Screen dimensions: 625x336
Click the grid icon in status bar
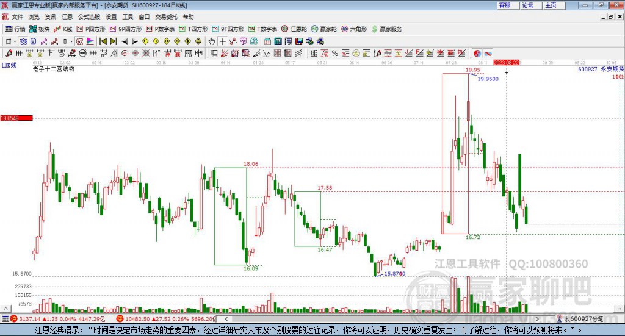click(x=5, y=319)
